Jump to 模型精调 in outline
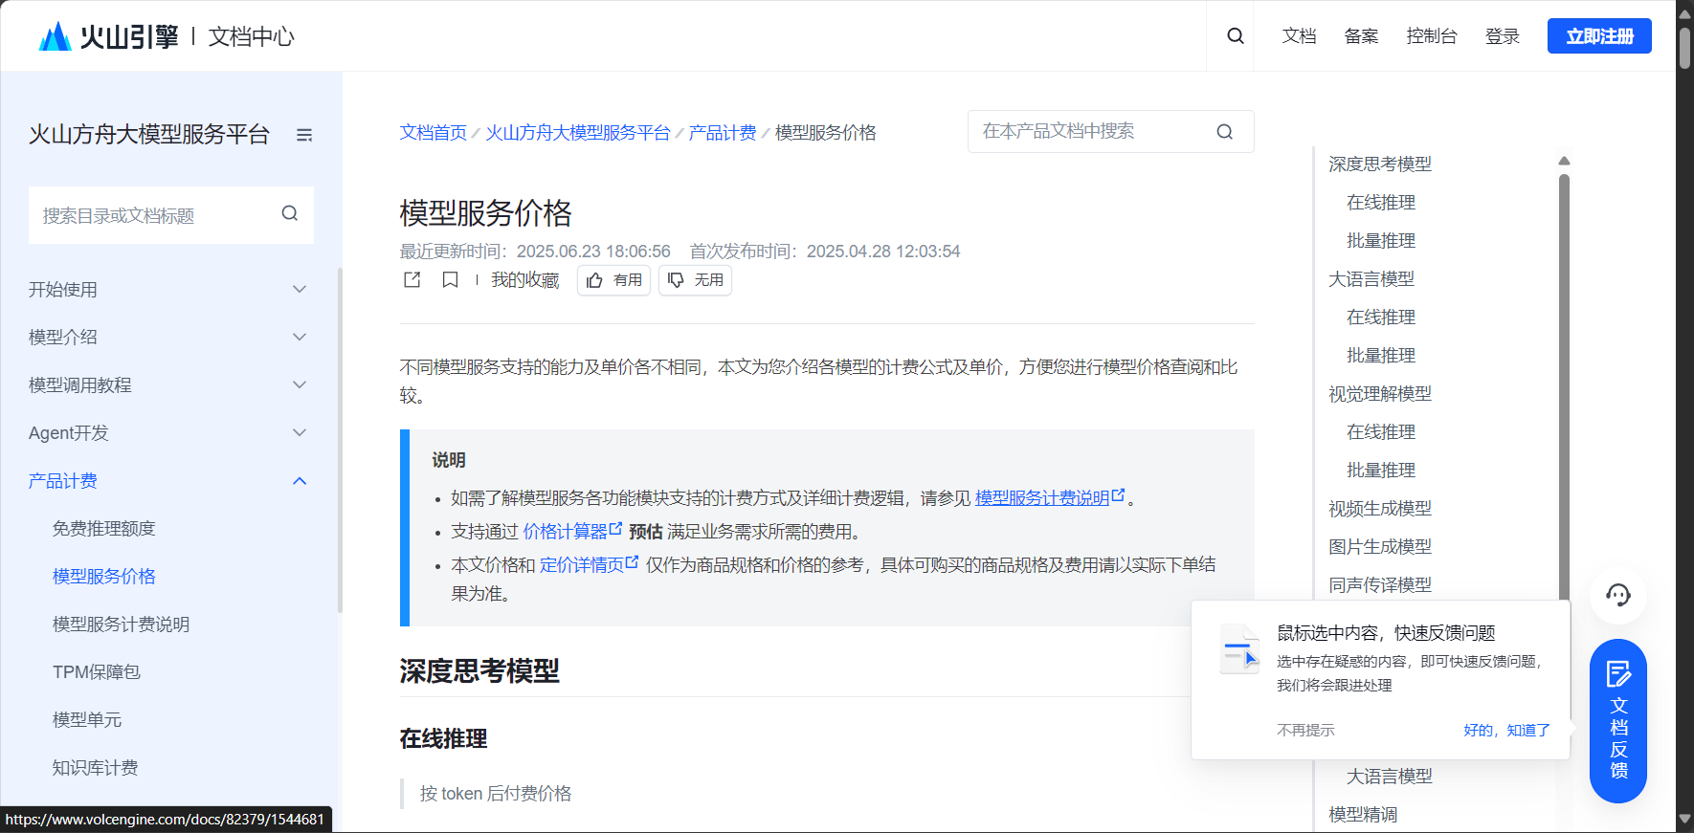The height and width of the screenshot is (833, 1694). [1362, 814]
